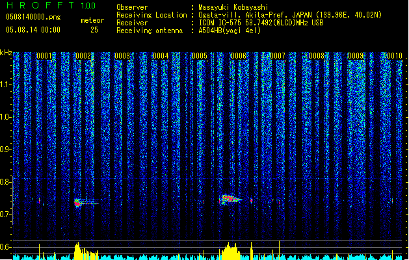This screenshot has height=260, width=409.
Task: Click the minute marker 0001
Action: [x=44, y=56]
